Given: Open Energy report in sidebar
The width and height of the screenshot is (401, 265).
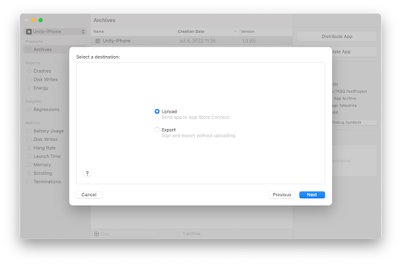Looking at the screenshot, I should [x=41, y=88].
